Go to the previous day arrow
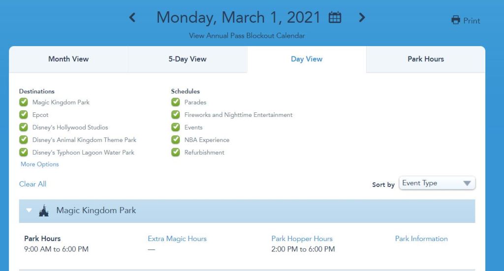Viewport: 504px width, 271px height. [132, 18]
